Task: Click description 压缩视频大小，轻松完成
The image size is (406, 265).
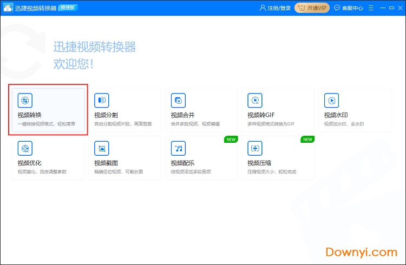Action: pos(272,172)
